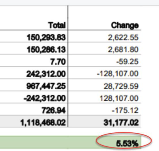This screenshot has width=159, height=151.
Task: Click the green highlighted summary row
Action: point(70,142)
